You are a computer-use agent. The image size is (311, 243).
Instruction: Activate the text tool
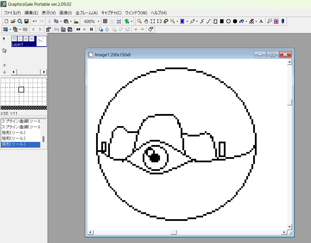pyautogui.click(x=261, y=21)
